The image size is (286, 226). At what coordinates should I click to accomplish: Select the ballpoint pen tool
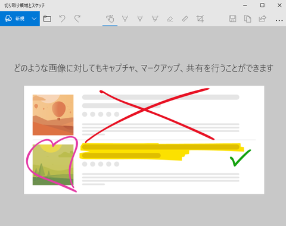125,18
